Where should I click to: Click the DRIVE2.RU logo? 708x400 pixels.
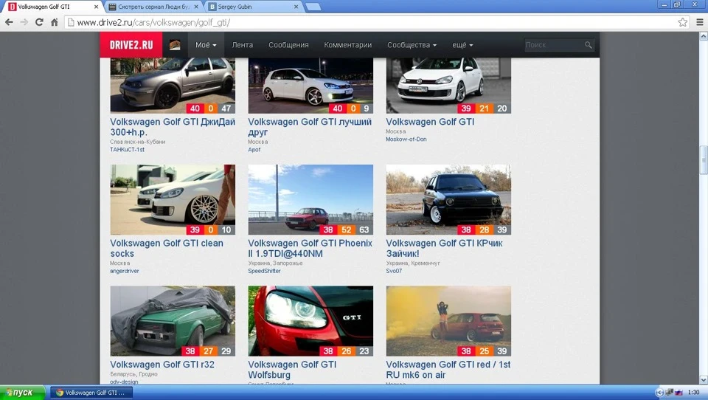[x=131, y=45]
